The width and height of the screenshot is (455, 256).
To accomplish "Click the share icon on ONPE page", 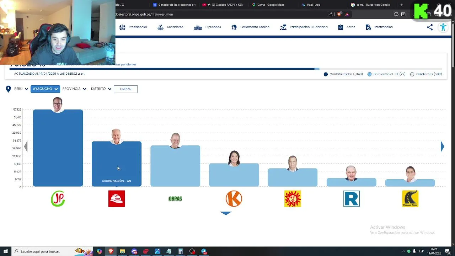I will click(x=430, y=27).
